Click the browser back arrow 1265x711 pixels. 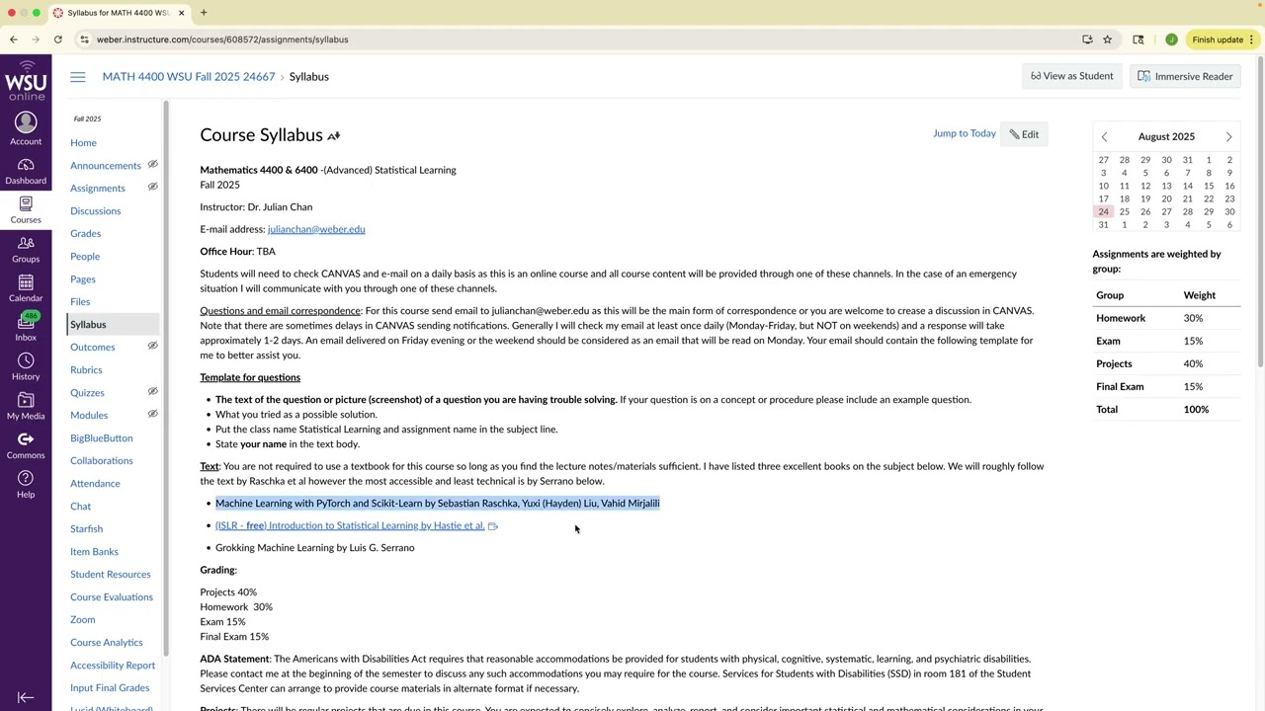[13, 39]
